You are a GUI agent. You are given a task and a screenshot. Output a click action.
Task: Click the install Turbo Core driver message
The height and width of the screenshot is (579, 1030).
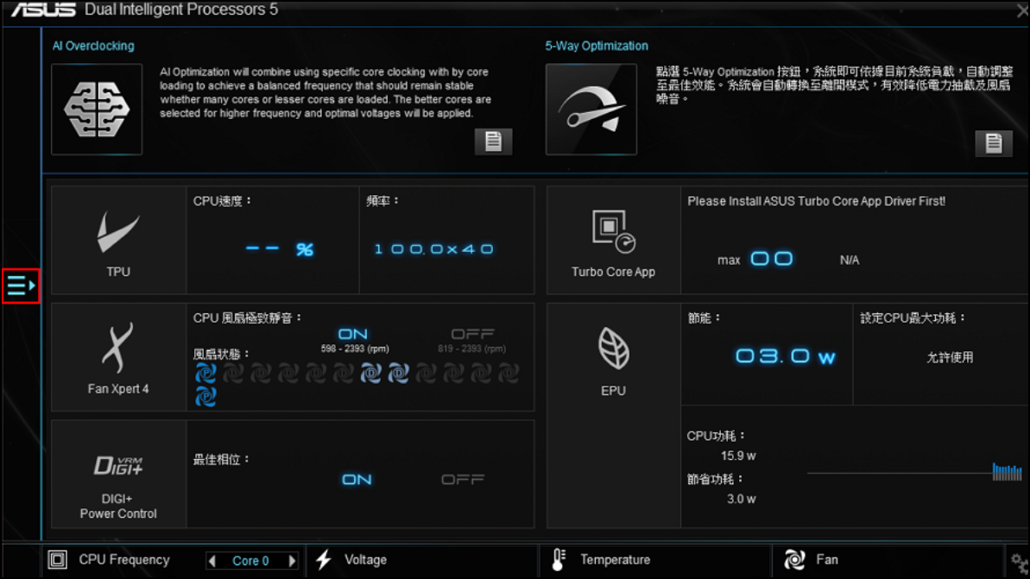click(x=817, y=202)
